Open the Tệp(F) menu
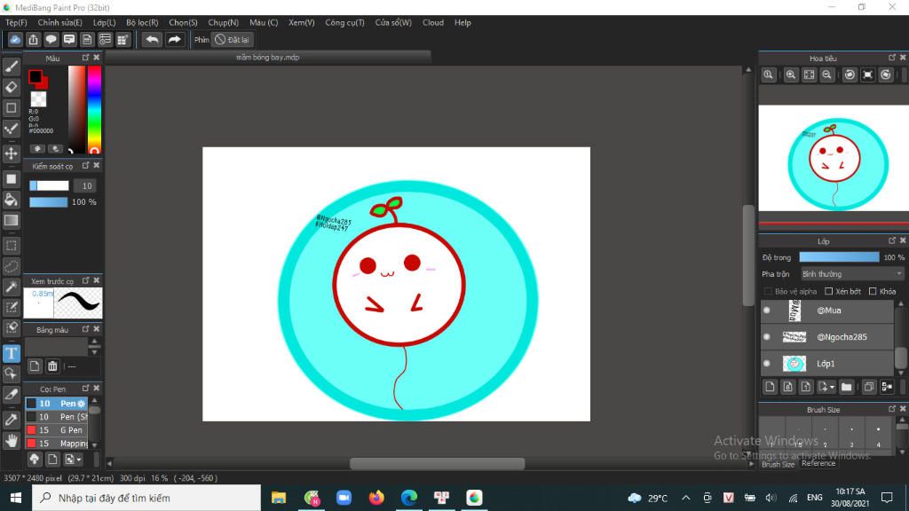 pyautogui.click(x=16, y=22)
